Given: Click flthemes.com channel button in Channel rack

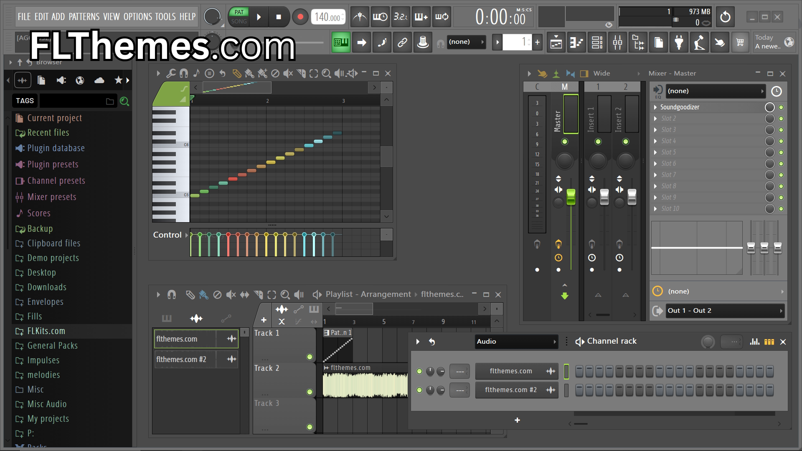Looking at the screenshot, I should 516,371.
